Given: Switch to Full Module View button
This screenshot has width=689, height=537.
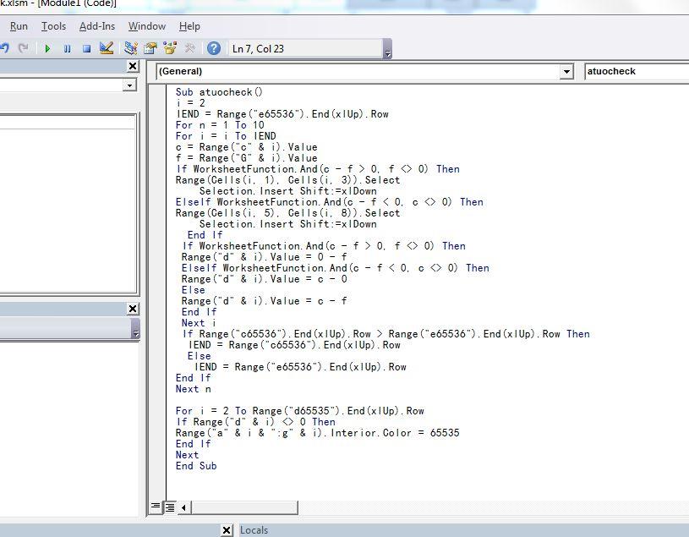Looking at the screenshot, I should (170, 507).
